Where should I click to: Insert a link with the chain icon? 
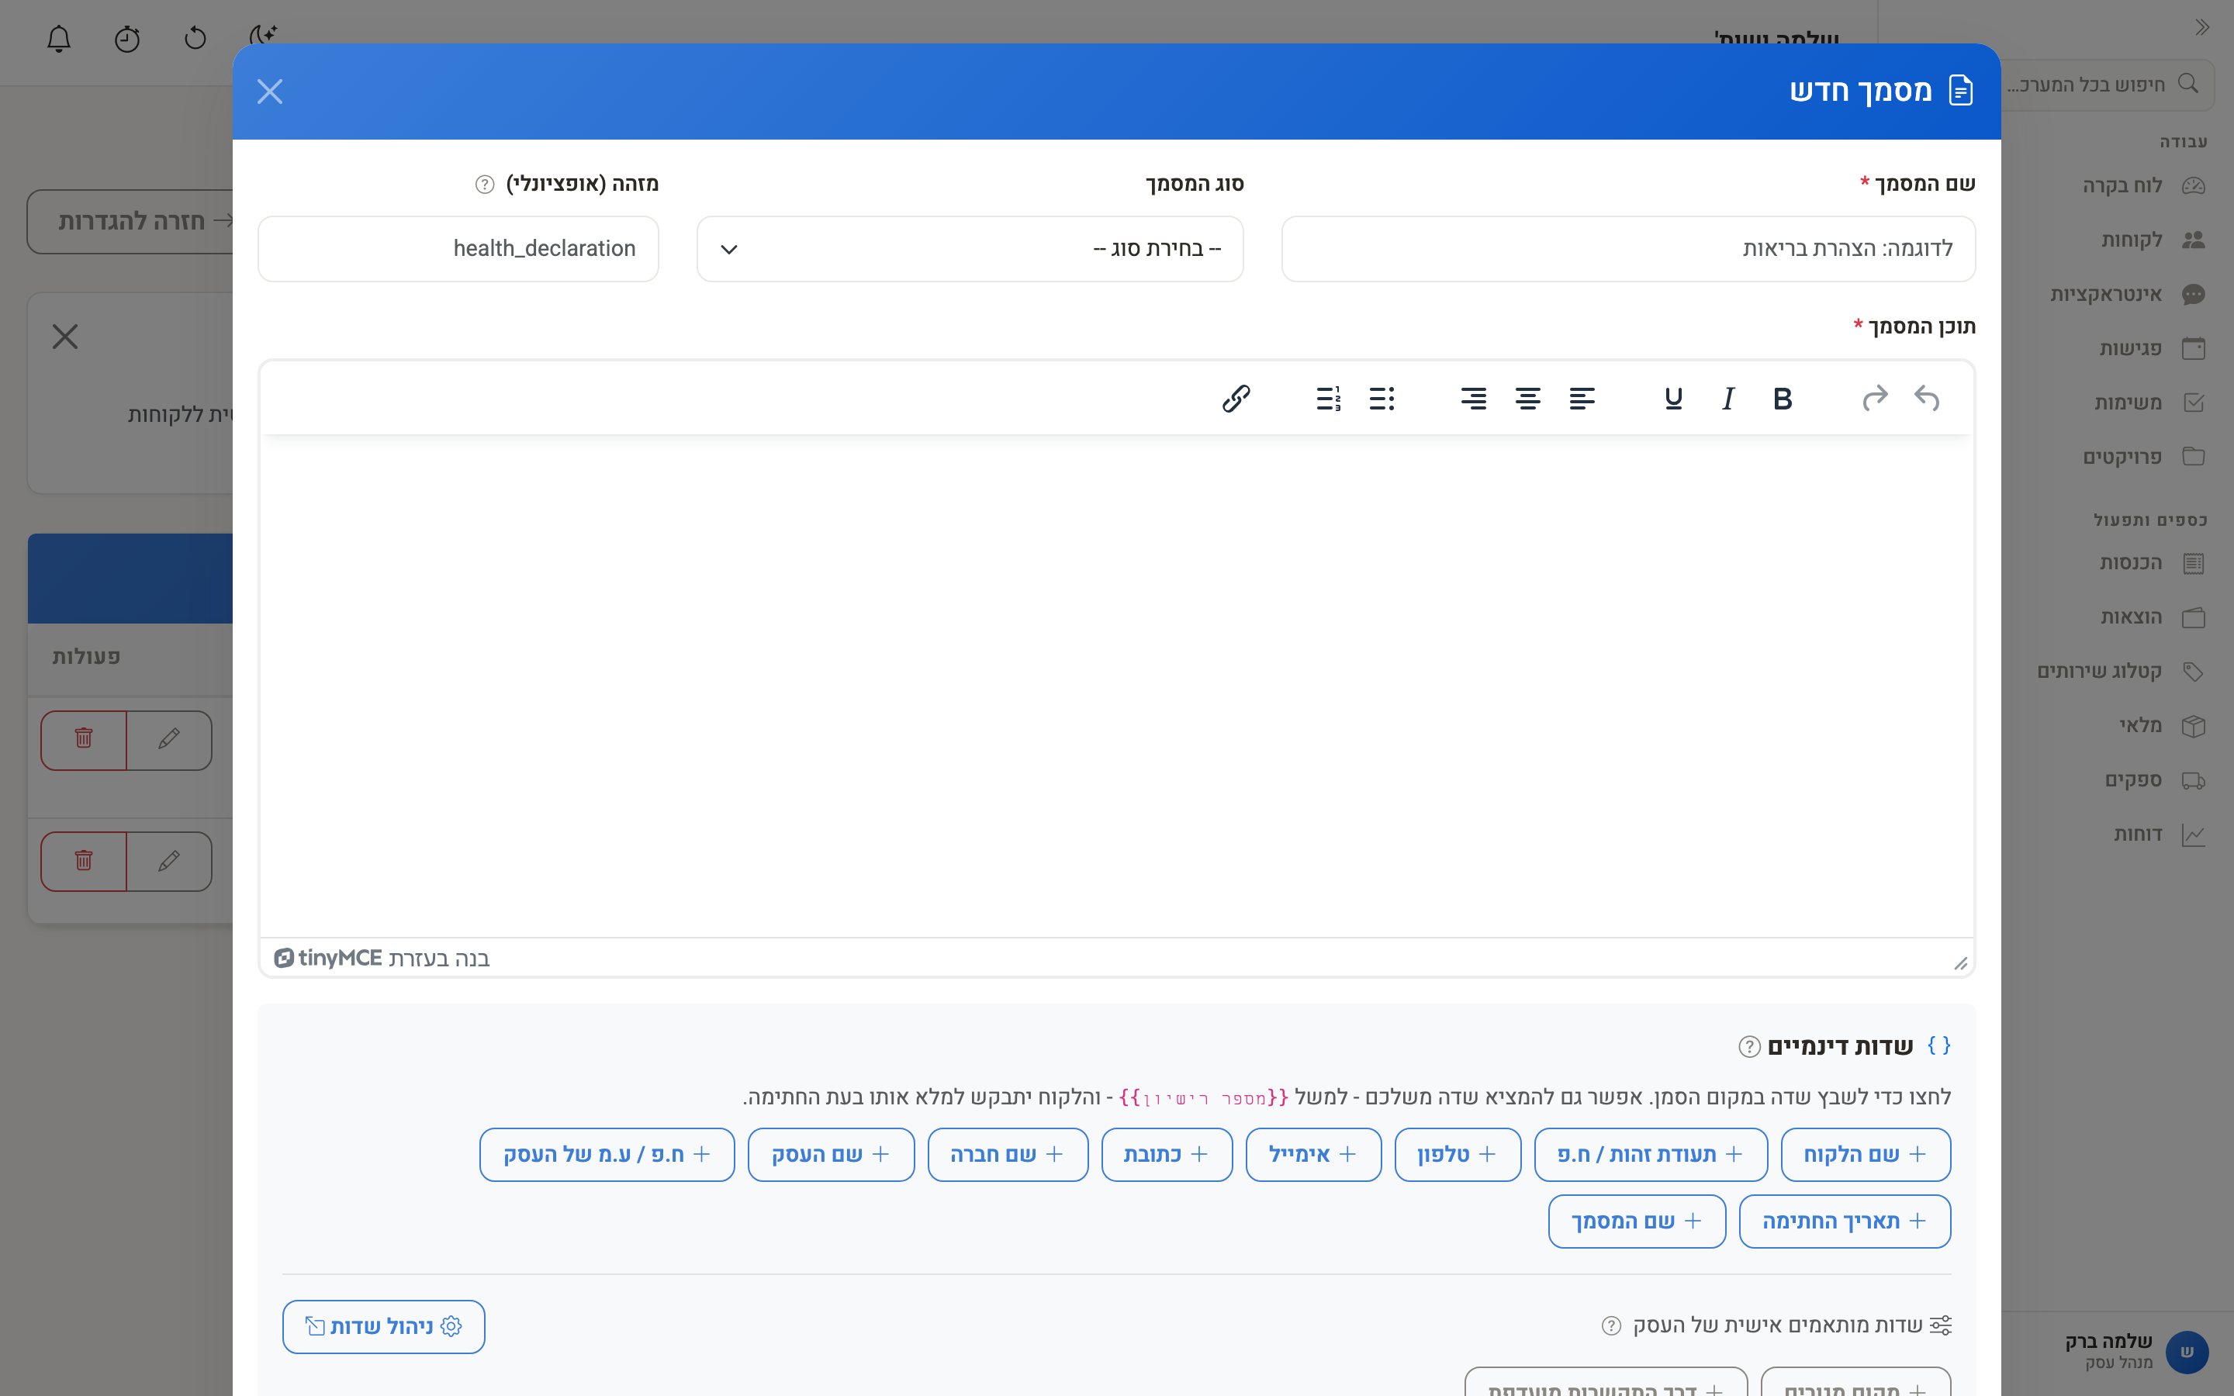tap(1236, 398)
